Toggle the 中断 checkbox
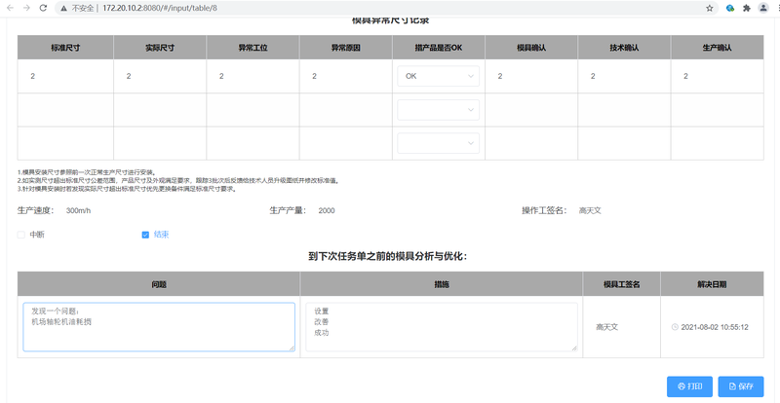The height and width of the screenshot is (403, 780). pos(20,235)
